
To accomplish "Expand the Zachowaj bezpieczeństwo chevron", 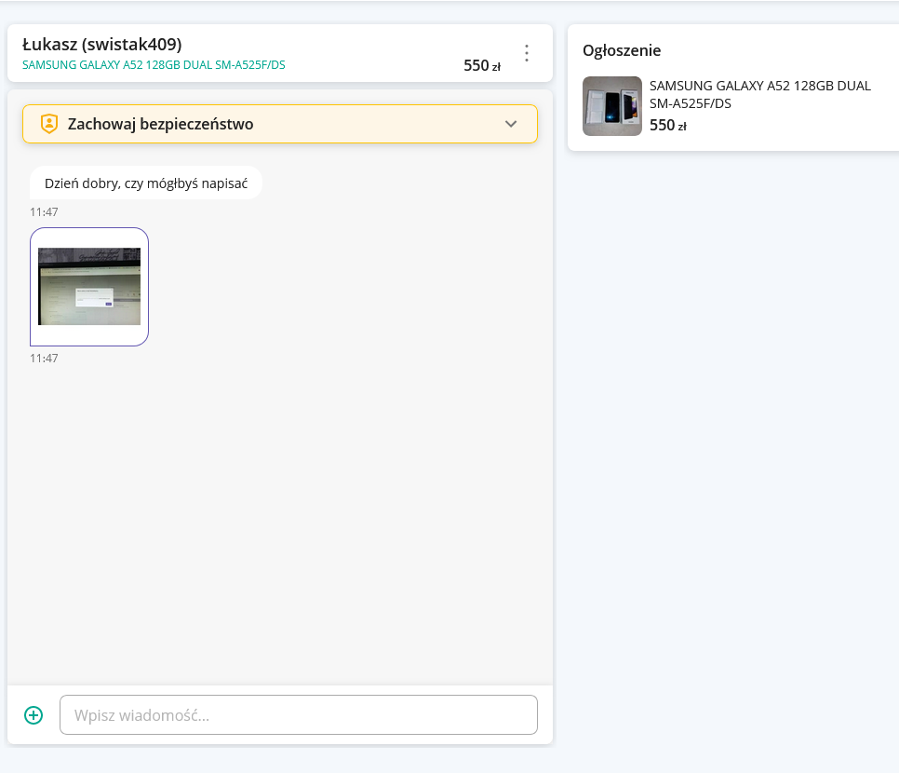I will (x=511, y=124).
